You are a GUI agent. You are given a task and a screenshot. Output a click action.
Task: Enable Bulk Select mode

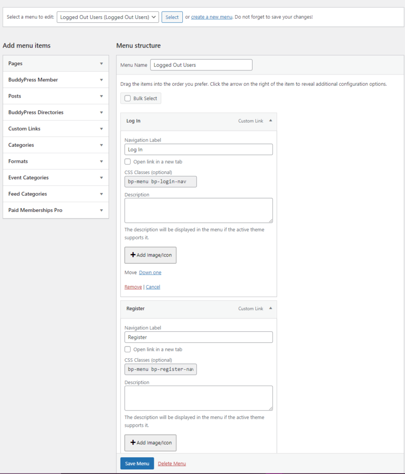click(x=127, y=98)
